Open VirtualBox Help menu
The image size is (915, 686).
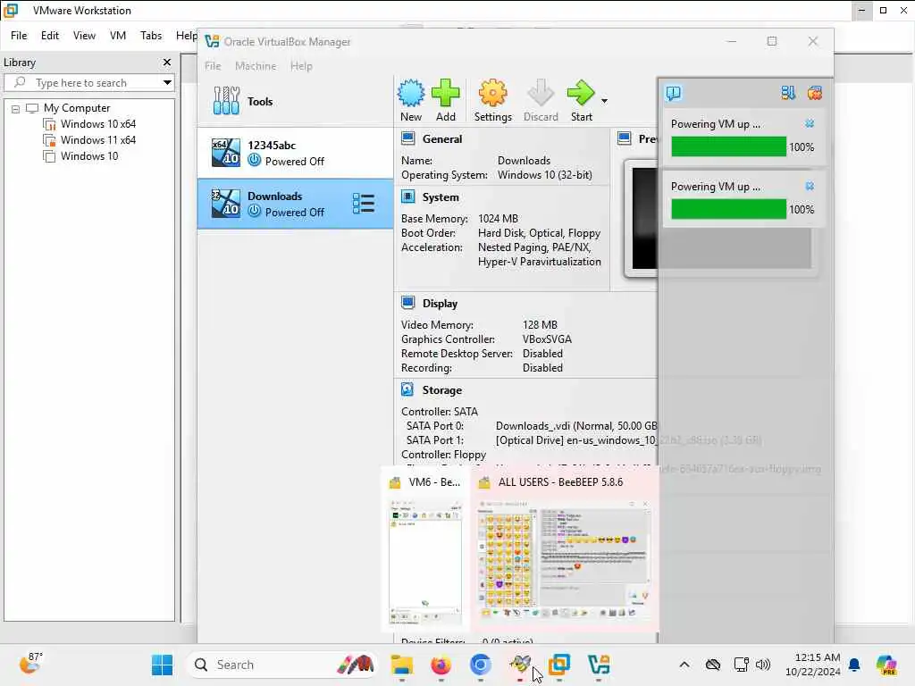pyautogui.click(x=301, y=66)
